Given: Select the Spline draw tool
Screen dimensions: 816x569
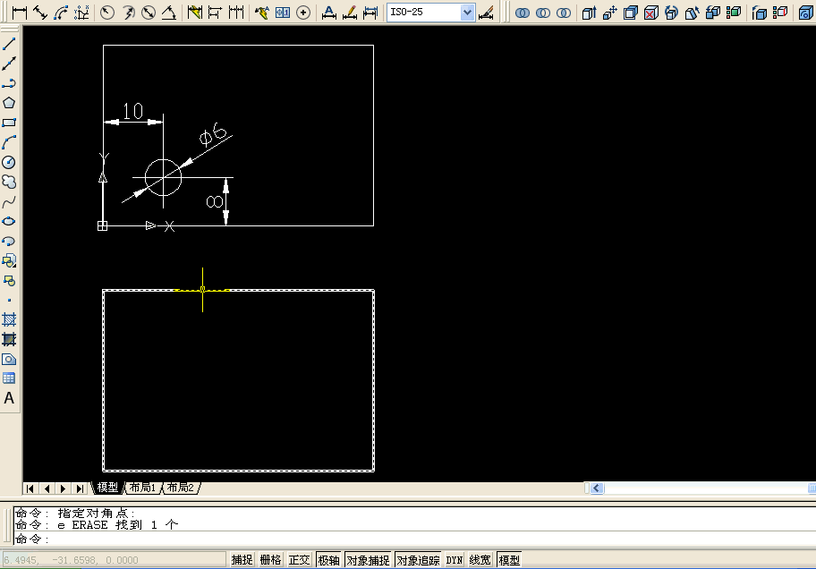Looking at the screenshot, I should click(9, 201).
